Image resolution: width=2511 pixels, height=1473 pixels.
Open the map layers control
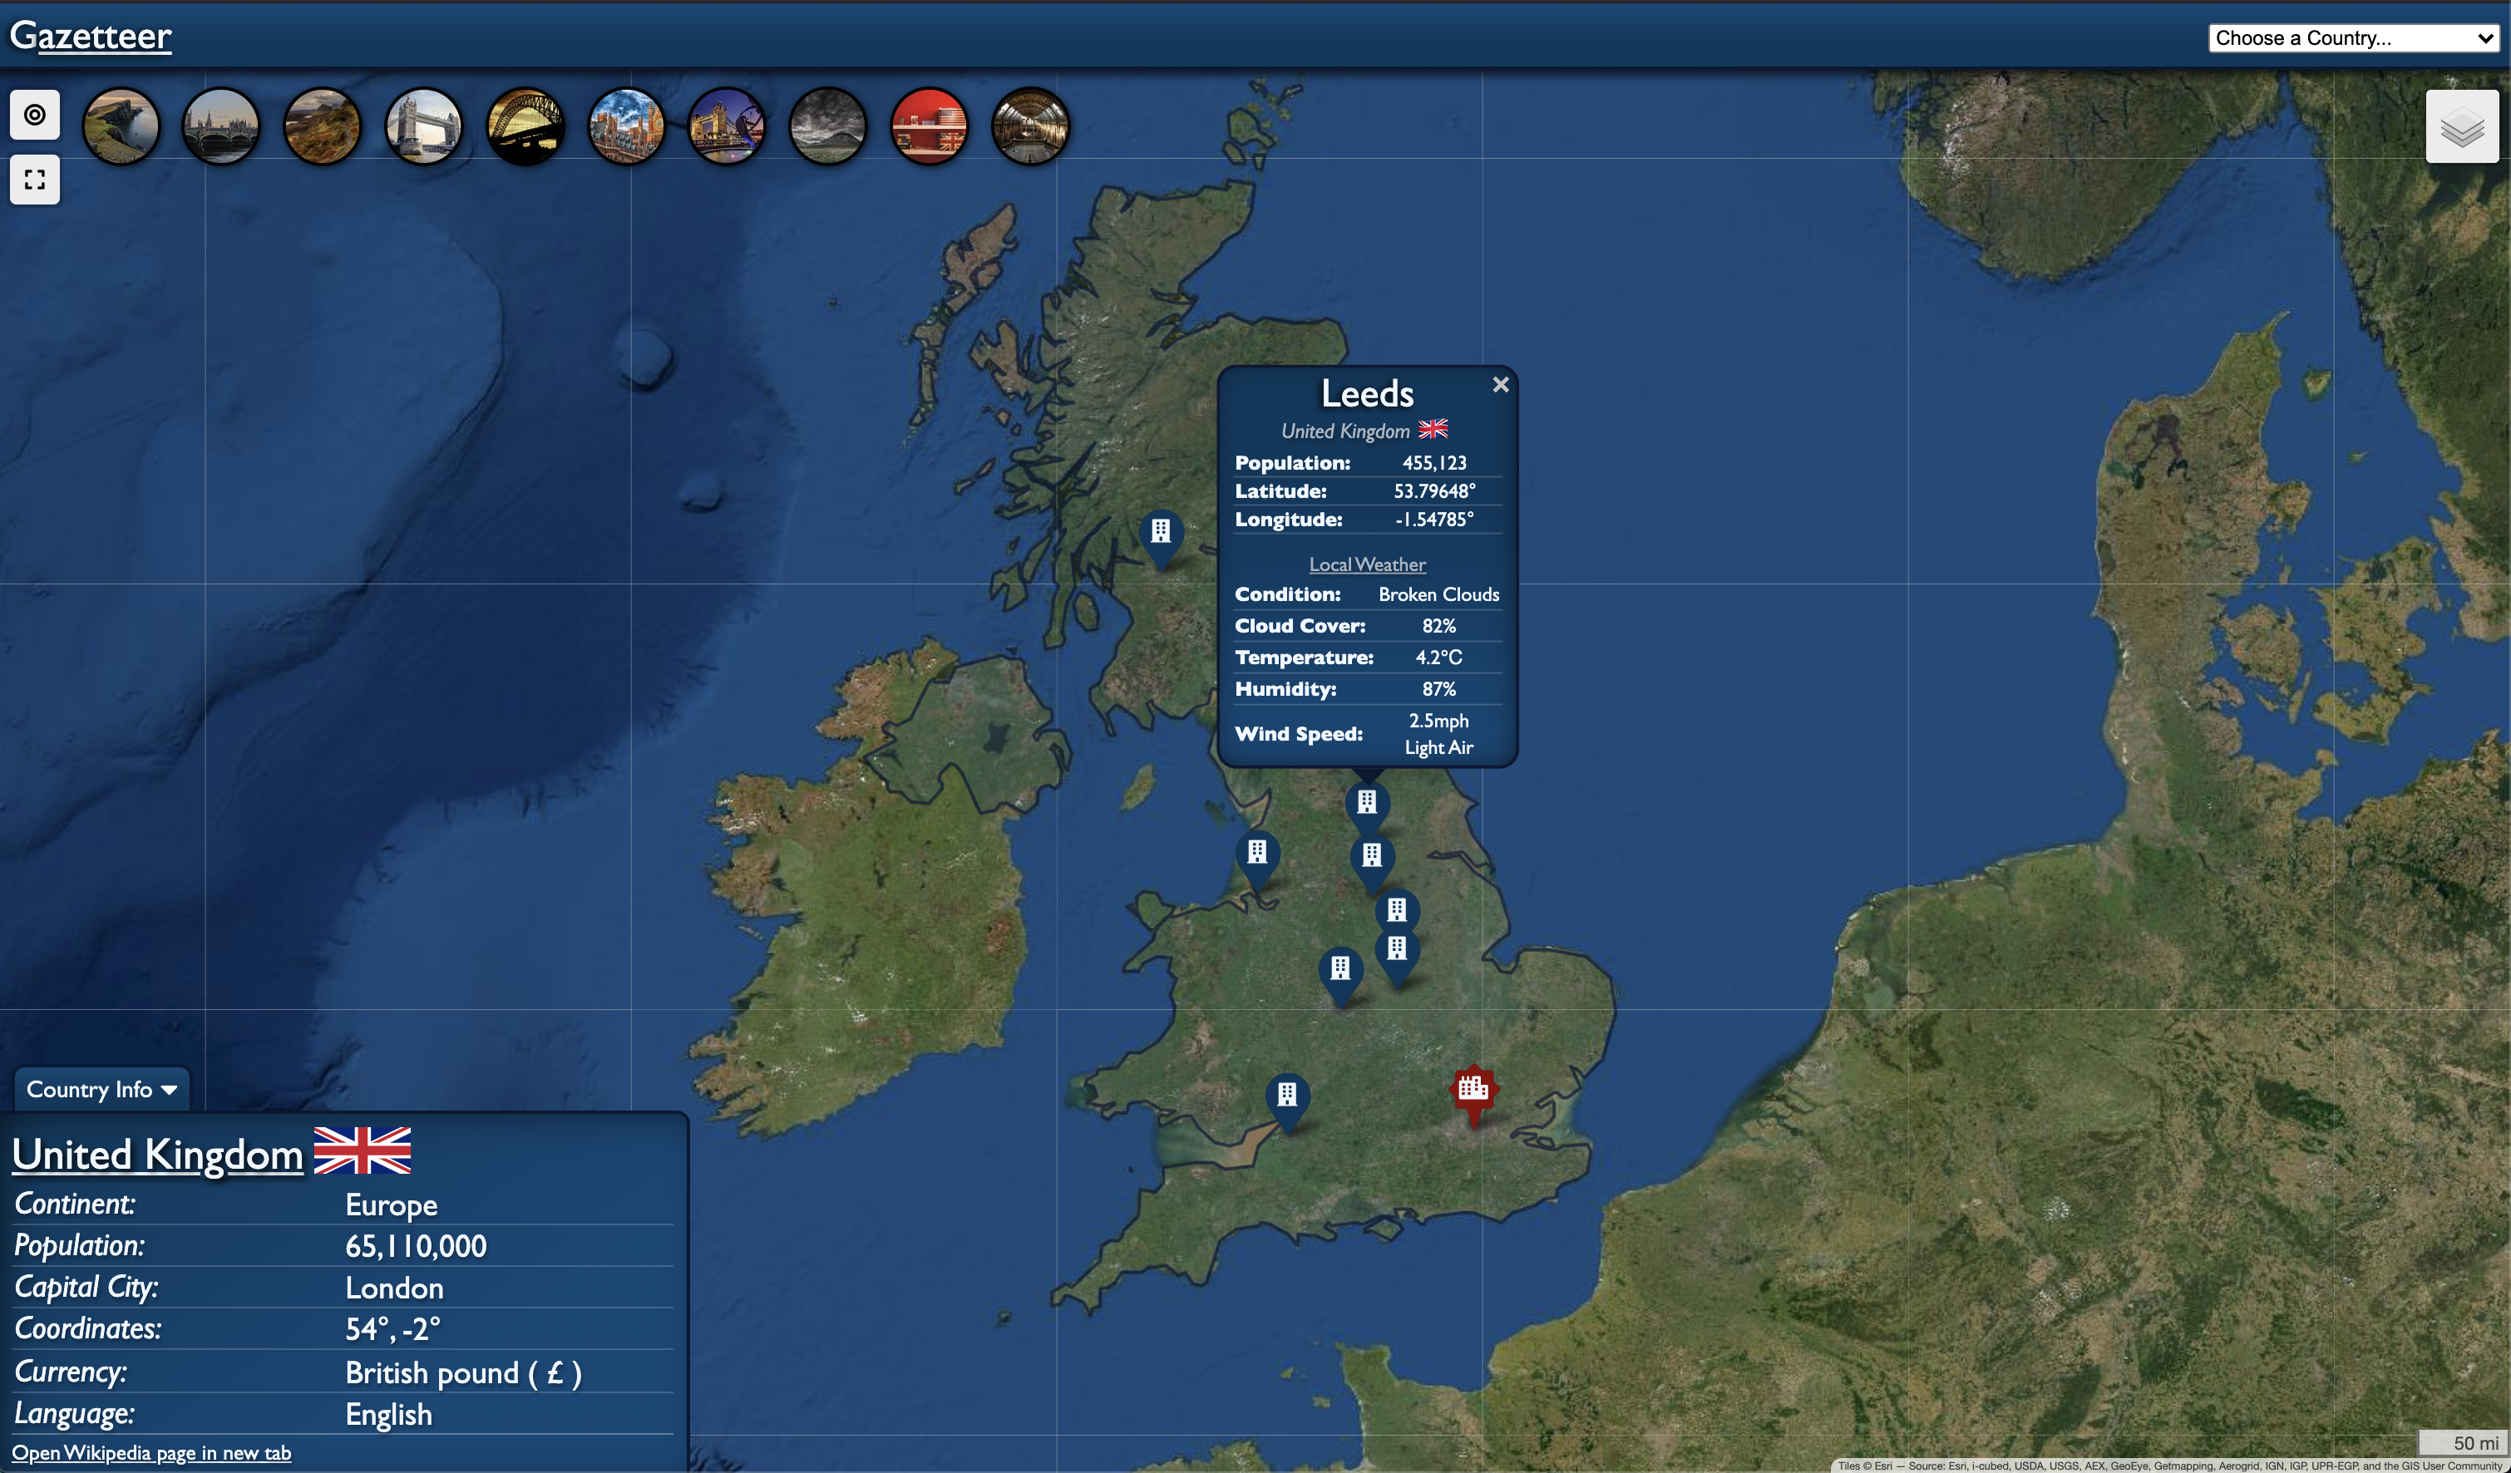pos(2461,126)
